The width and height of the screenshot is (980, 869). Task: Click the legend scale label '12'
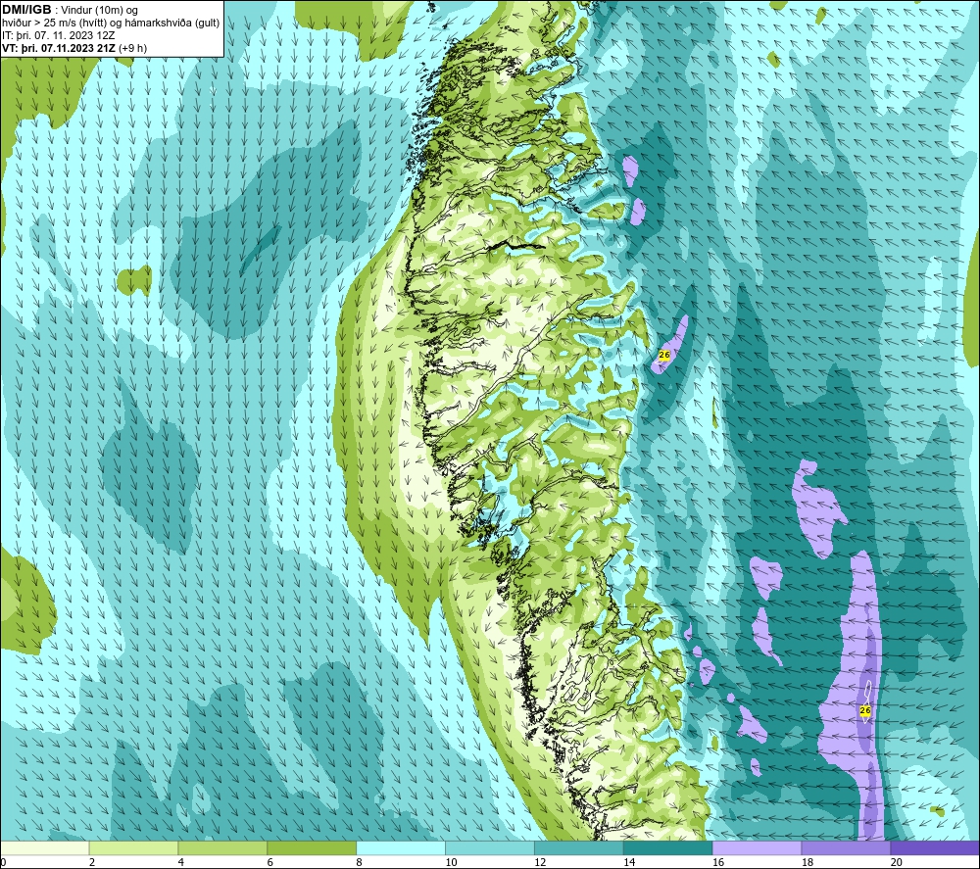540,862
